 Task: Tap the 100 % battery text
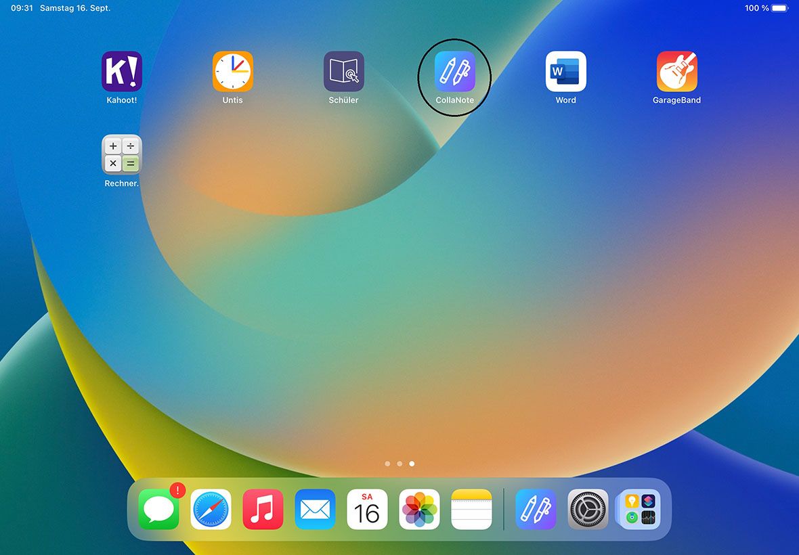[757, 8]
